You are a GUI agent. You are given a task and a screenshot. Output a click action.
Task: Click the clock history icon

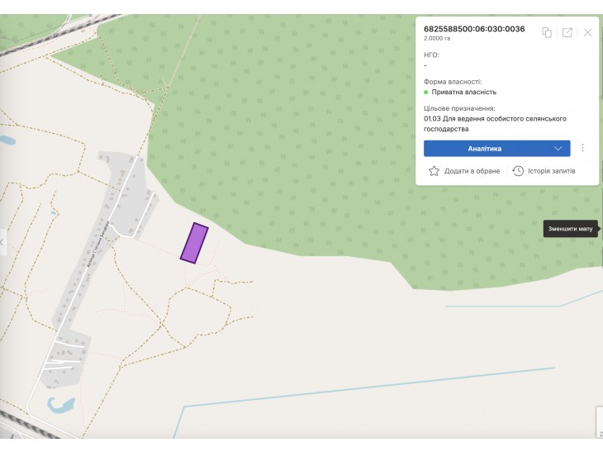coord(518,171)
